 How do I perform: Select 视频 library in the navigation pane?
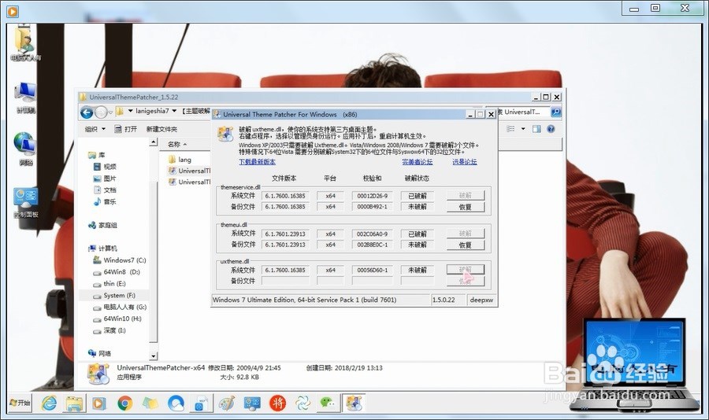point(105,167)
